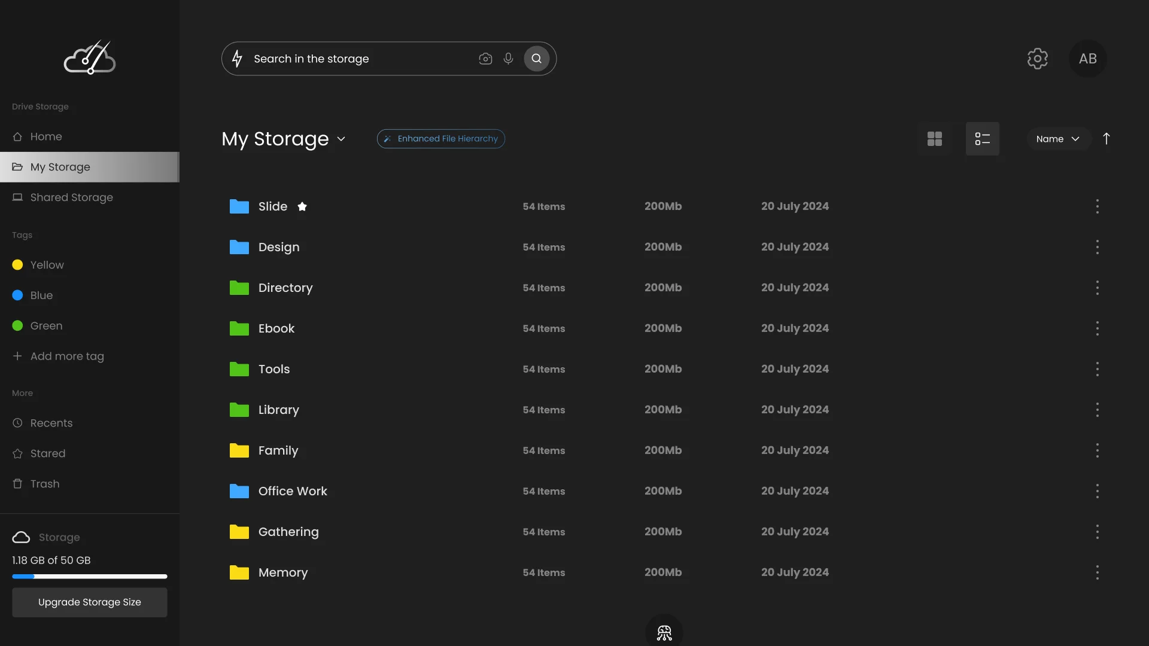Click the magnifier search button
Screen dimensions: 1149x646
tap(537, 59)
